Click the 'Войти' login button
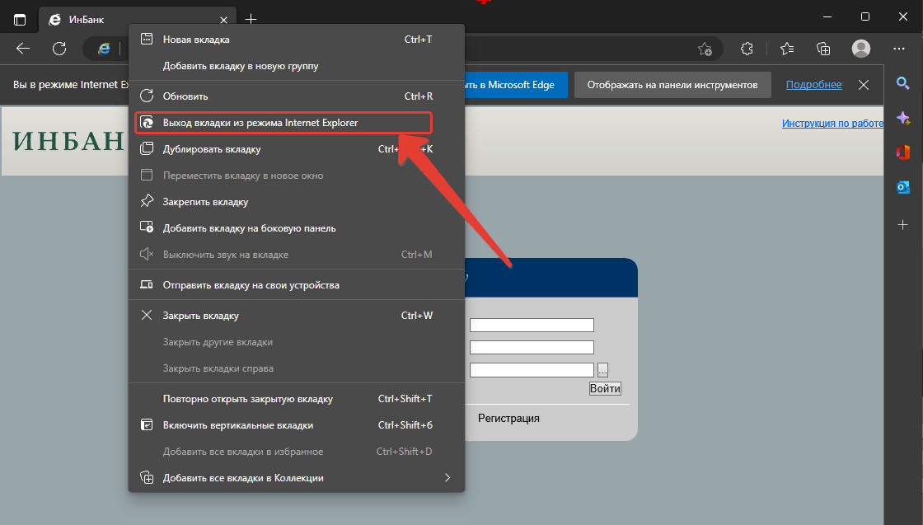 [605, 388]
